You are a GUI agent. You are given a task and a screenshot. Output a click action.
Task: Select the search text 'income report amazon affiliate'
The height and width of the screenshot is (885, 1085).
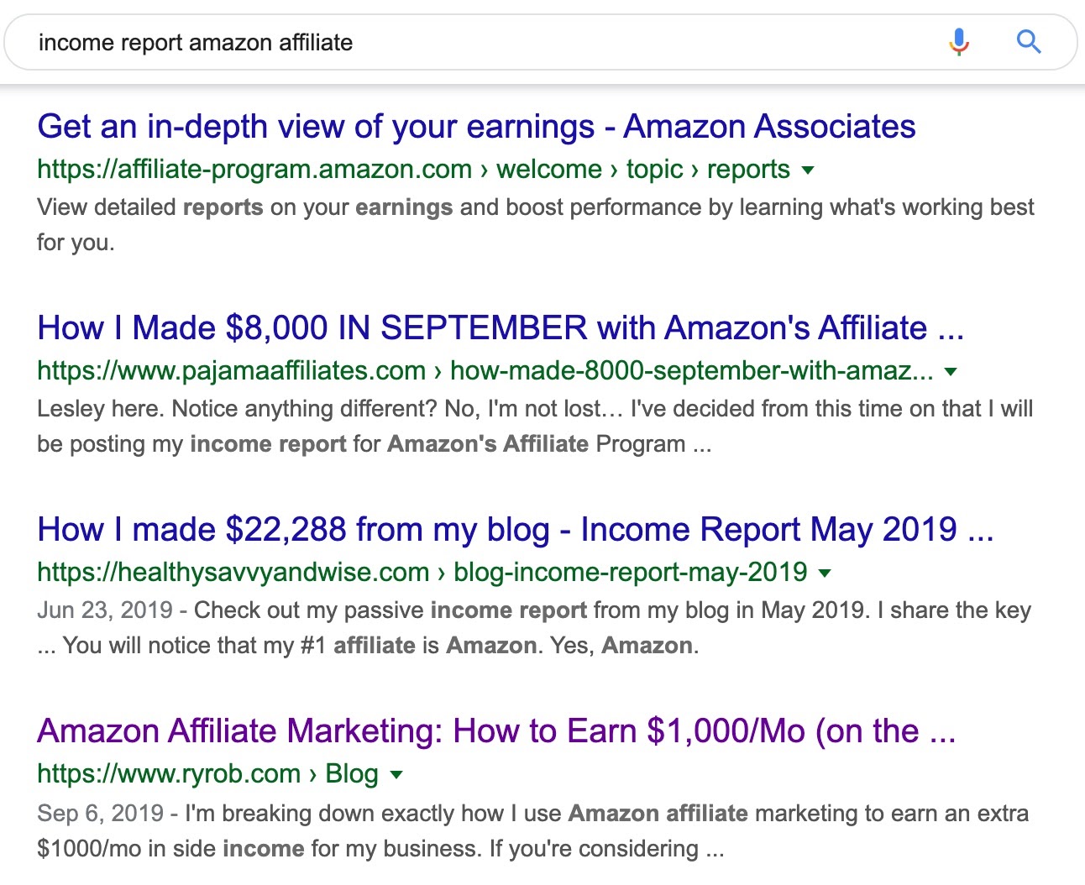[194, 42]
